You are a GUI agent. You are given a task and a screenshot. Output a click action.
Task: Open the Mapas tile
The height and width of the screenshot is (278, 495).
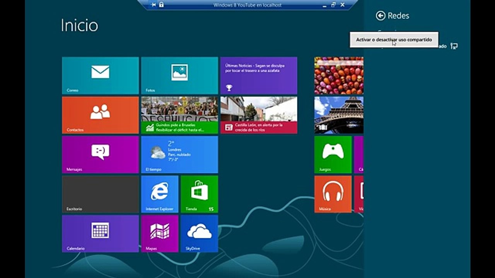pyautogui.click(x=160, y=234)
